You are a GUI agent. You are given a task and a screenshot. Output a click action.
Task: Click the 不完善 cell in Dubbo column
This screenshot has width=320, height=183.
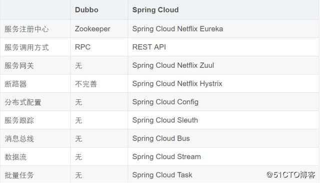[85, 84]
